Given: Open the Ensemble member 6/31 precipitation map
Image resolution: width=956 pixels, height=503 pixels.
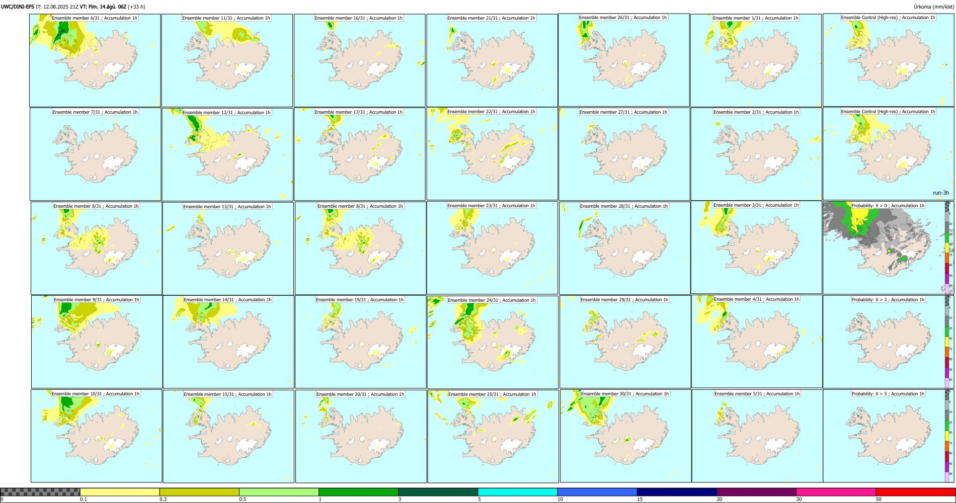Looking at the screenshot, I should 95,60.
